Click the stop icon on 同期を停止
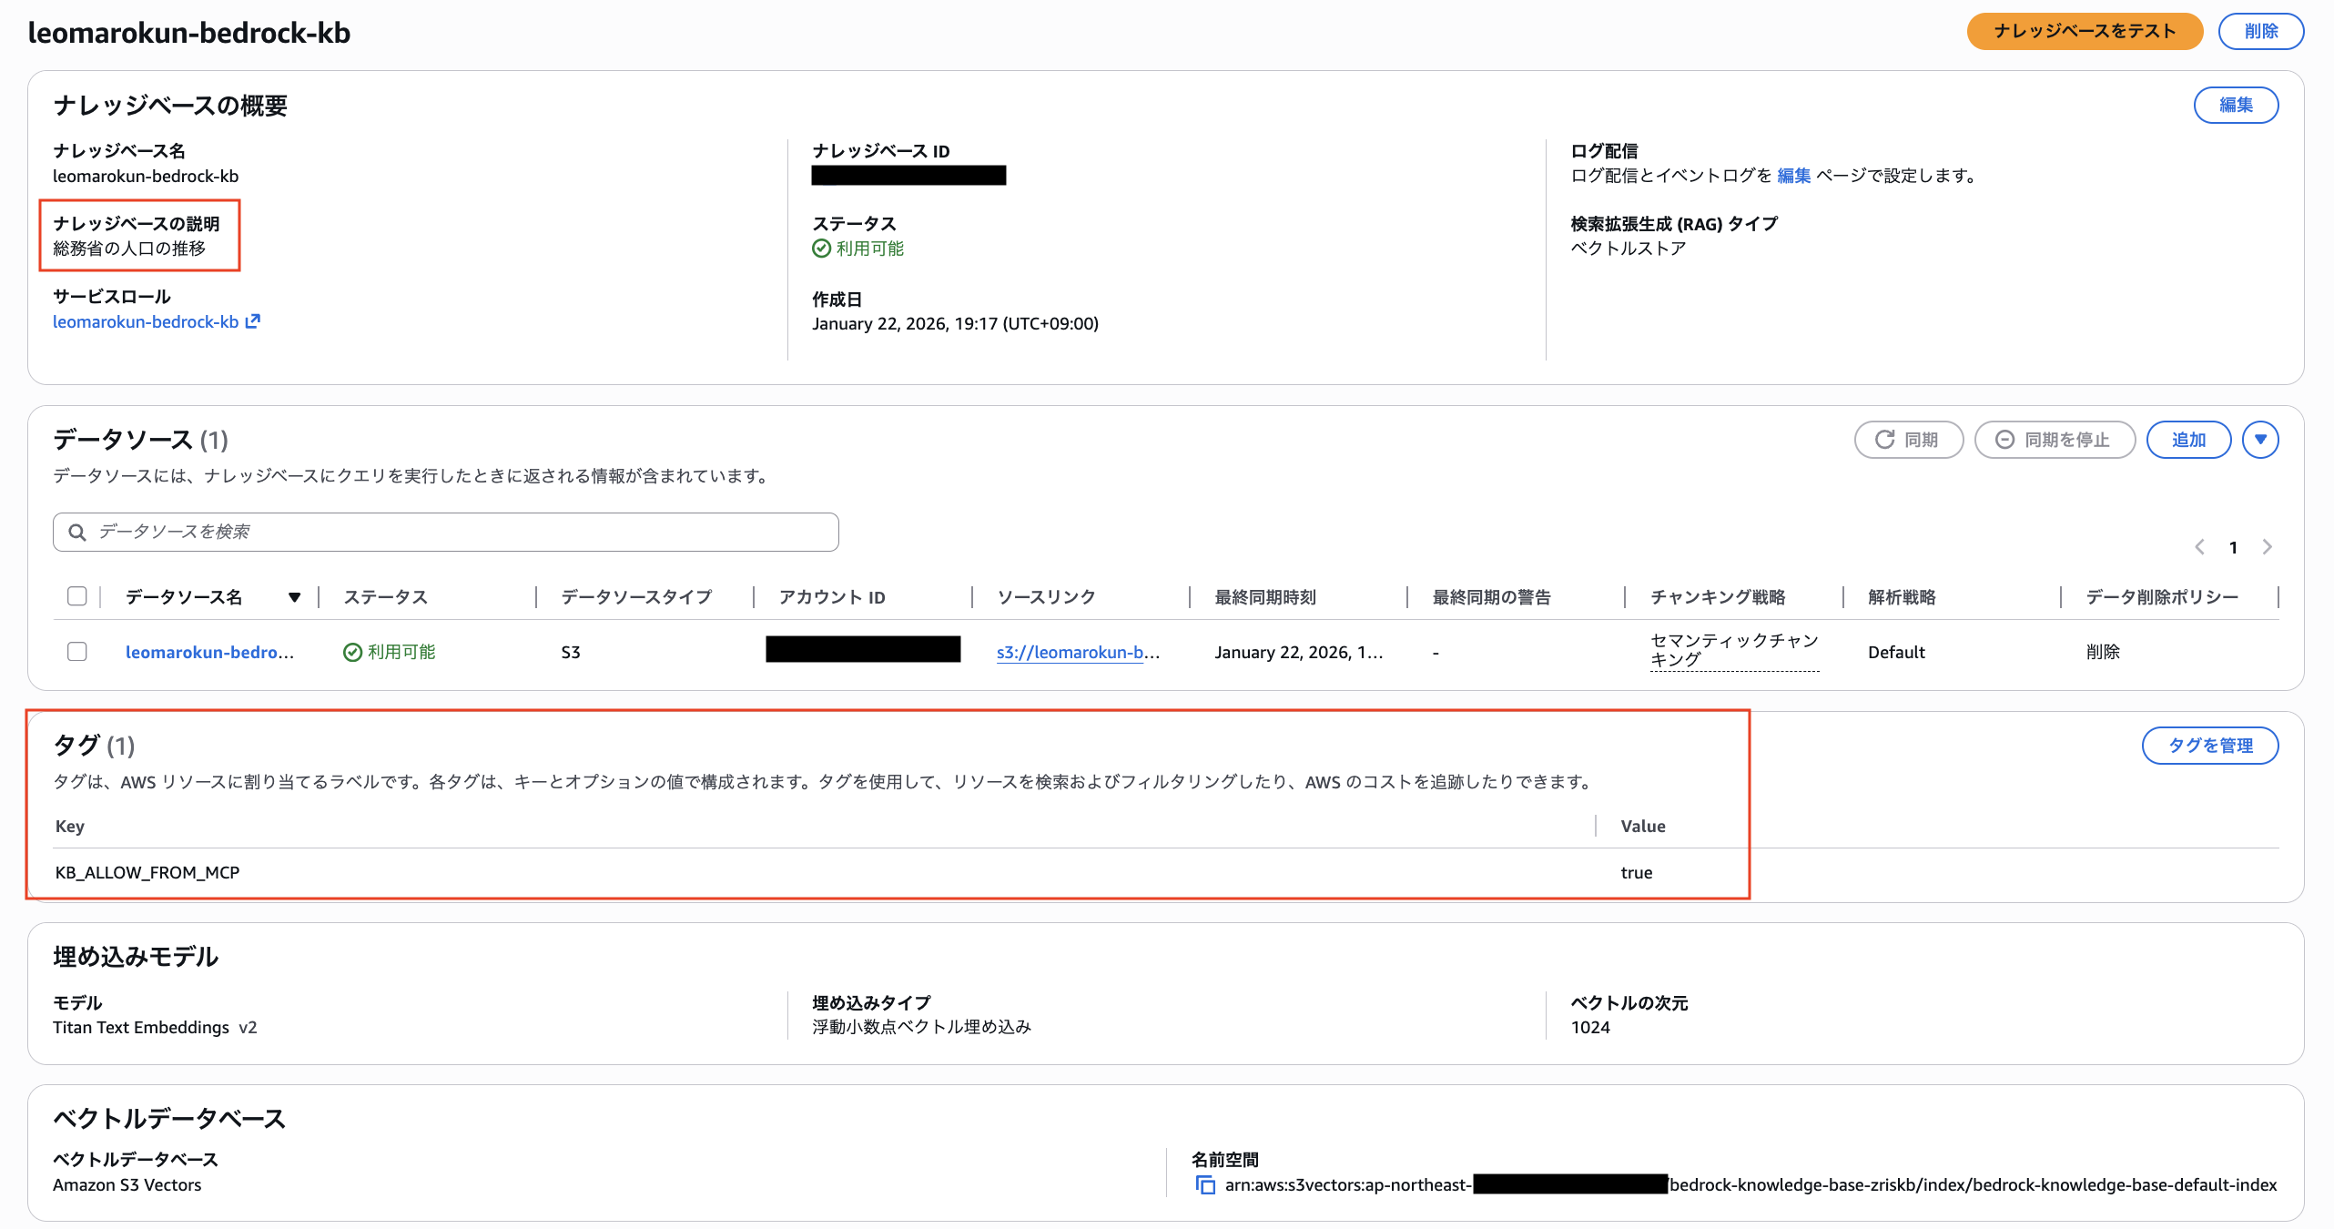This screenshot has height=1229, width=2334. click(2005, 440)
